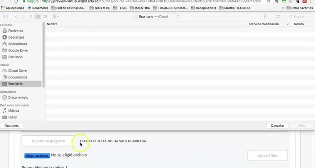Click the Buscar search field

click(299, 17)
